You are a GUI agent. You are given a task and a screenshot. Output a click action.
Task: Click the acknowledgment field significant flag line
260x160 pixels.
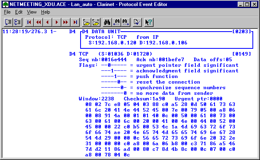170,71
